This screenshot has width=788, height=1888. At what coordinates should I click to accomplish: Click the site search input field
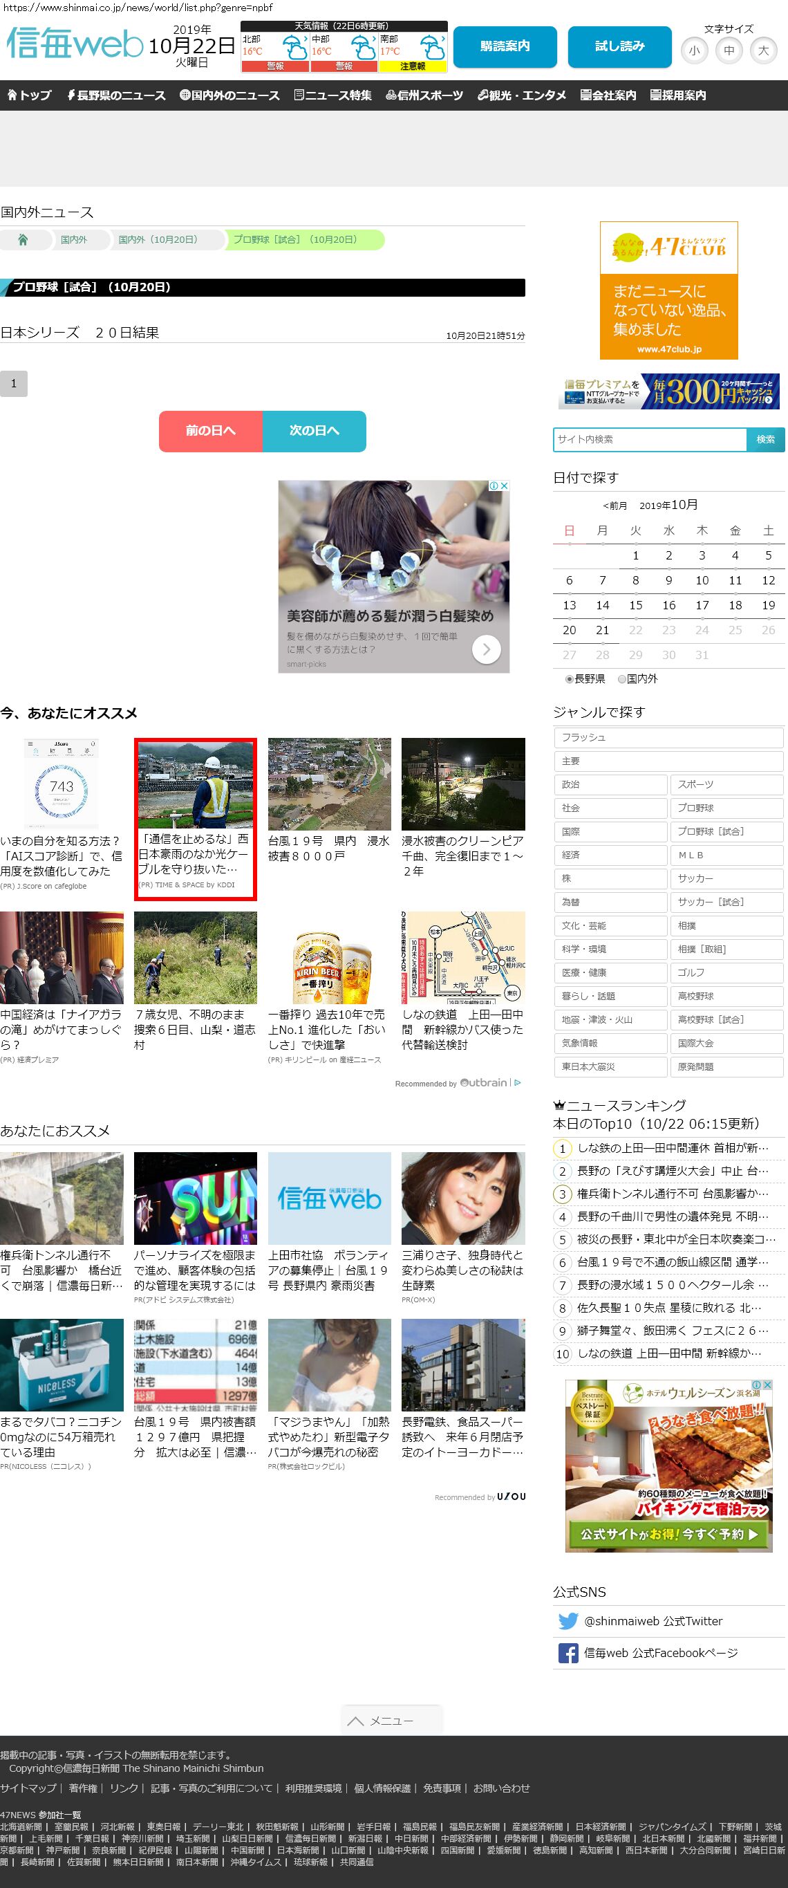(650, 439)
